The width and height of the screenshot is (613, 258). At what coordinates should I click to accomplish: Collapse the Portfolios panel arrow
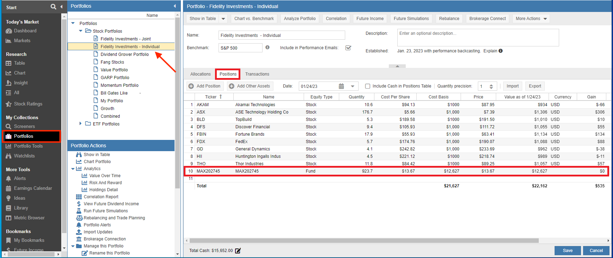175,6
